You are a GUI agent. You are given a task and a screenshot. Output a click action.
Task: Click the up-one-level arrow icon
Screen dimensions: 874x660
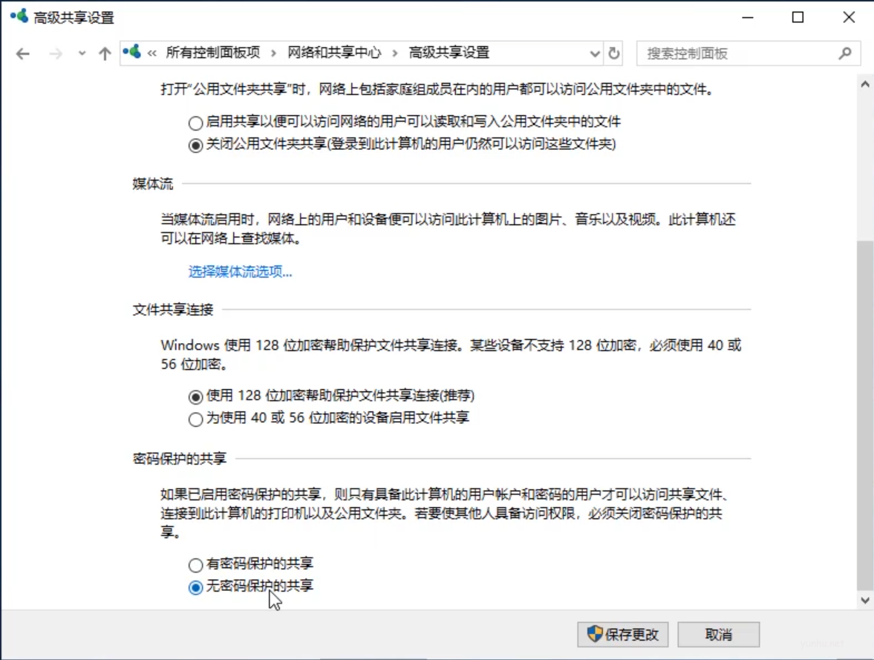(x=105, y=53)
